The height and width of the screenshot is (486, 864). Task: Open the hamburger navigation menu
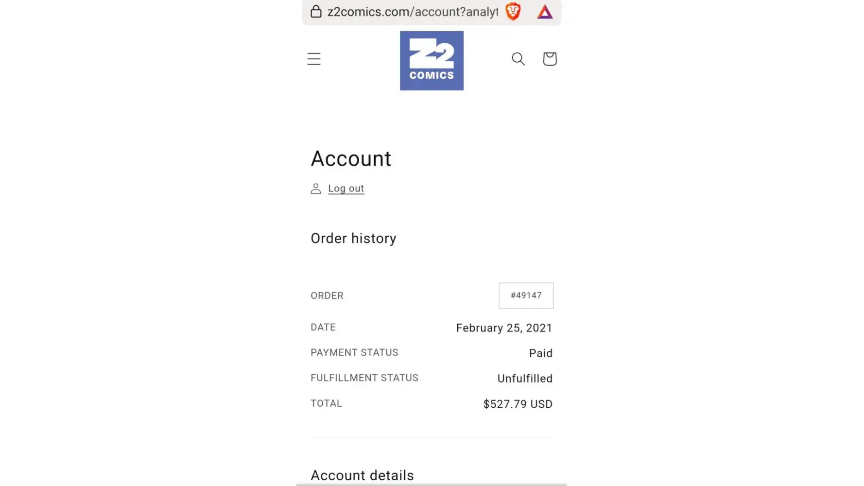(x=314, y=59)
